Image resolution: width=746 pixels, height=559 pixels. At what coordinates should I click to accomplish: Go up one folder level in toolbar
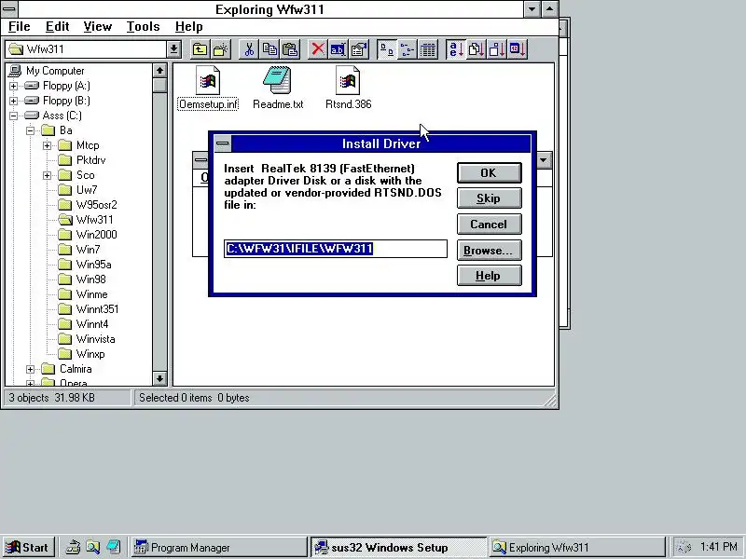[x=200, y=49]
